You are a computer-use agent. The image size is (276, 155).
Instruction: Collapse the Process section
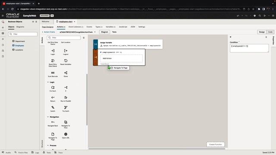click(x=48, y=146)
